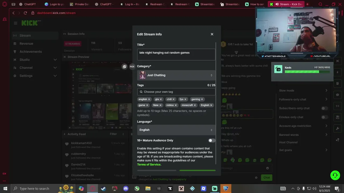Remove the chill tag

coord(174,99)
